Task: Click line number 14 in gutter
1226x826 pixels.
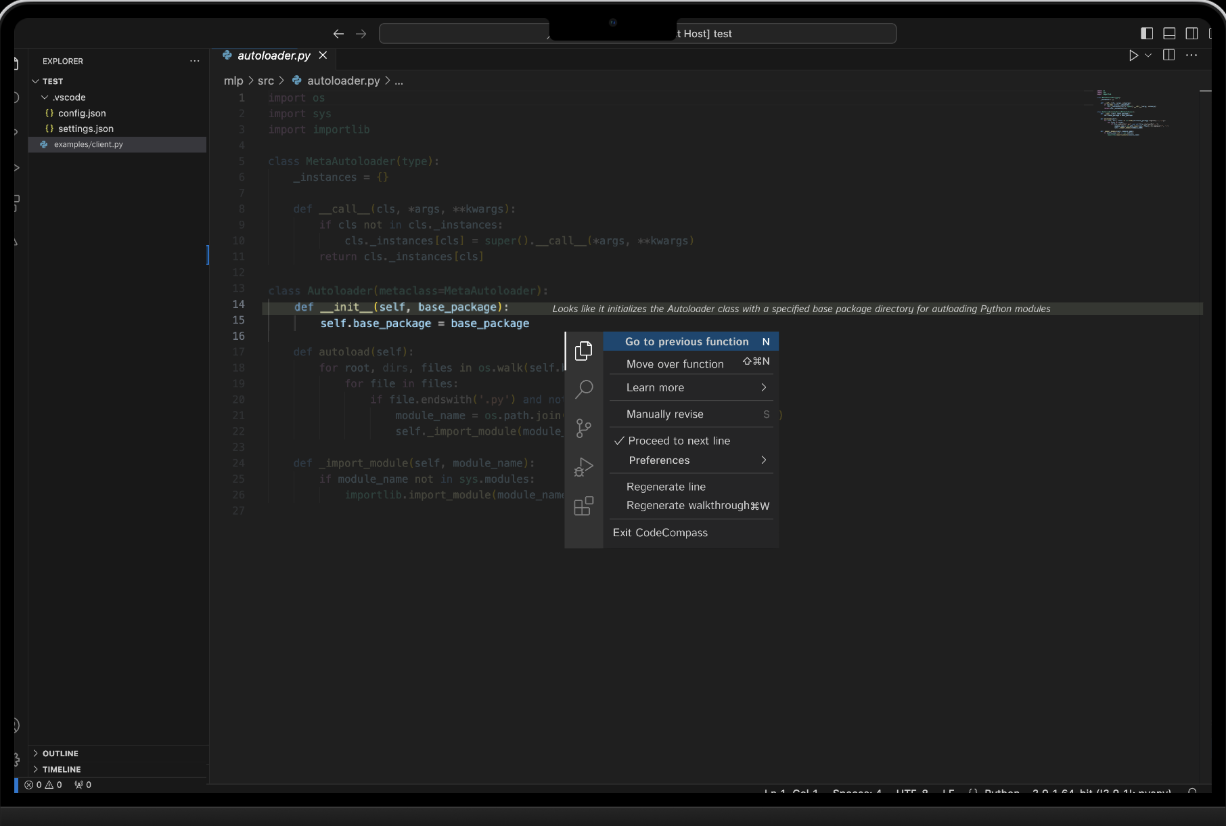Action: click(239, 305)
